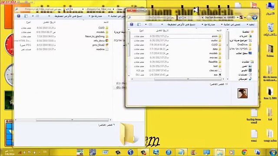
Task: Open the Organize menu in front window
Action: 251,24
